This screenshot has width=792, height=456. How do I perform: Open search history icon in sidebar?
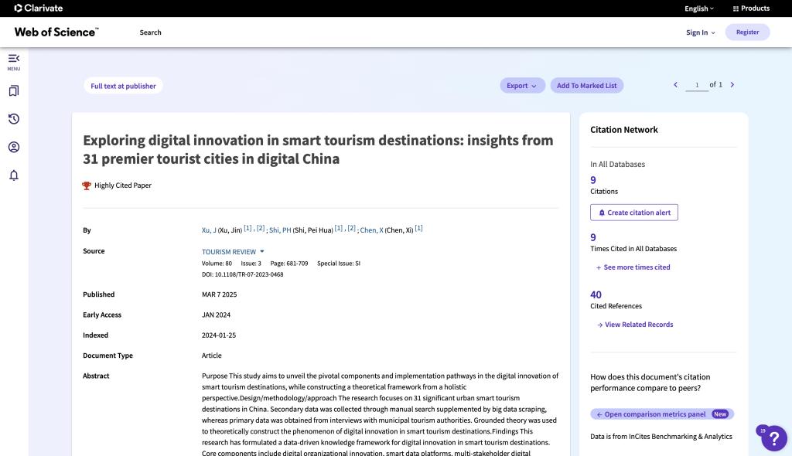(13, 119)
